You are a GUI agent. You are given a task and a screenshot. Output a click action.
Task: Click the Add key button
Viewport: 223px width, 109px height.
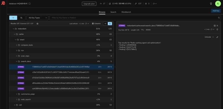click(x=216, y=11)
